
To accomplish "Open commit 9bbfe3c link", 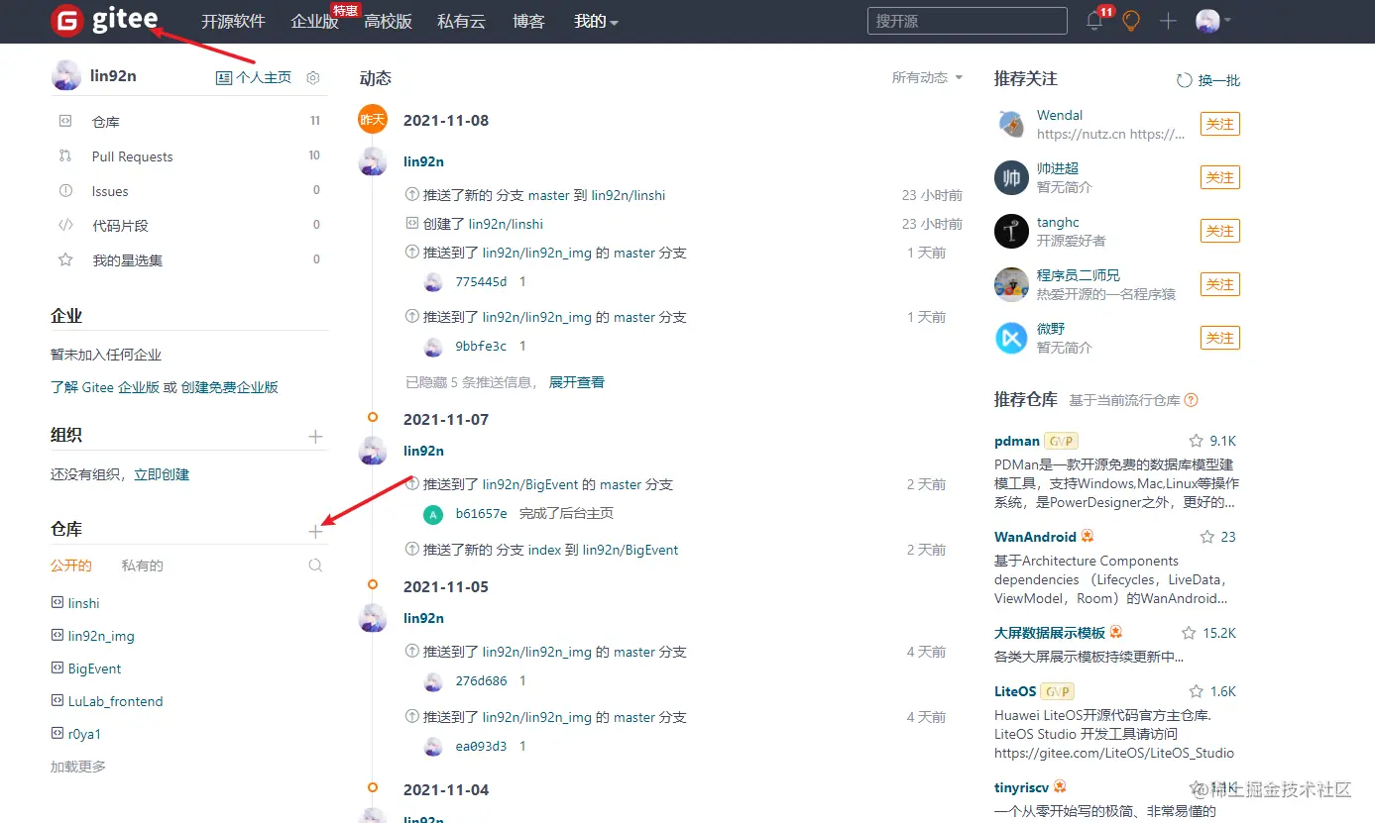I will tap(481, 347).
